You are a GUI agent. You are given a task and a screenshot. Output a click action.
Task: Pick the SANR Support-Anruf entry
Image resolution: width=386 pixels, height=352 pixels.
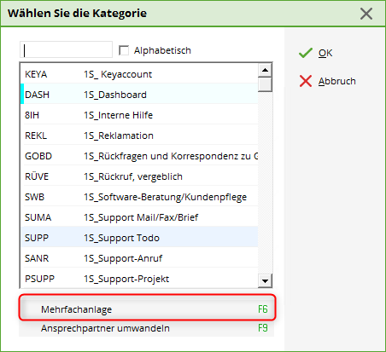139,258
